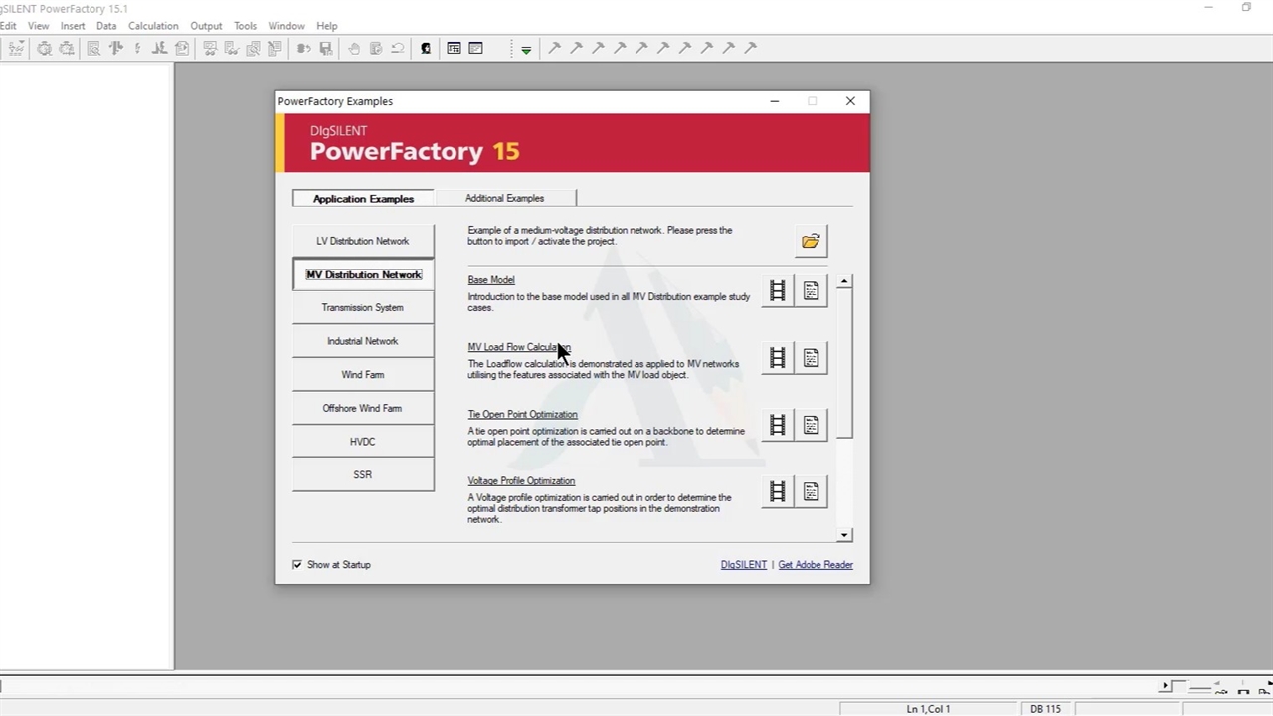Image resolution: width=1273 pixels, height=716 pixels.
Task: Select the Transmission System example category
Action: 362,308
